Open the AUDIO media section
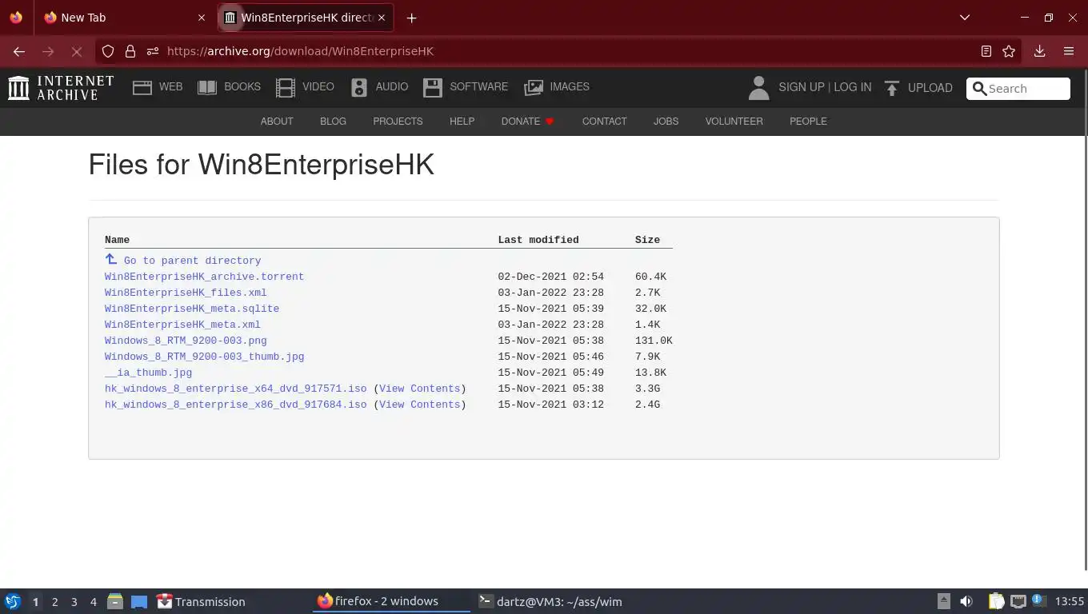This screenshot has width=1088, height=614. (380, 87)
